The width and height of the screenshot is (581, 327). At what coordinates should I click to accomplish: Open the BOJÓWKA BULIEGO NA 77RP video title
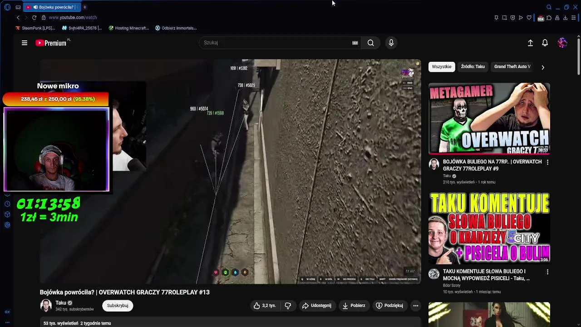492,165
